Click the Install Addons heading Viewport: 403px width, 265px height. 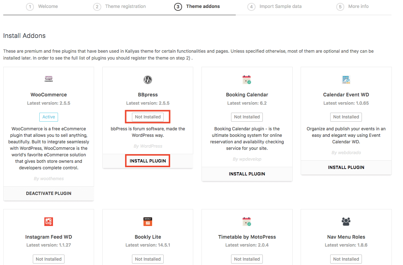tap(25, 36)
